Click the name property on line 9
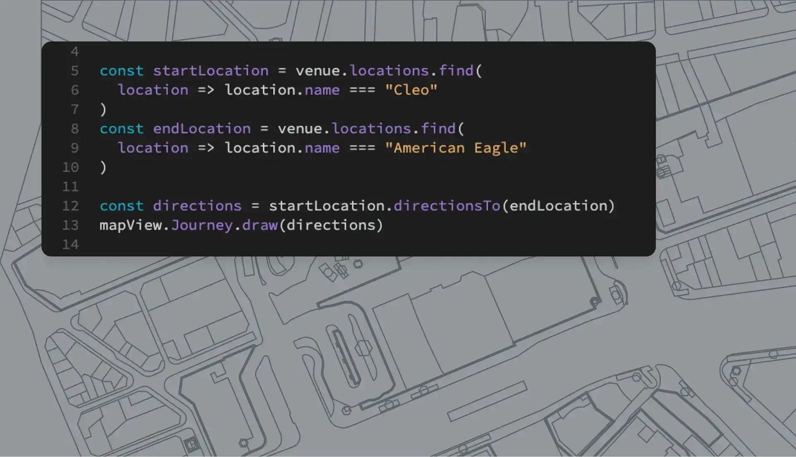The width and height of the screenshot is (796, 457). 322,148
